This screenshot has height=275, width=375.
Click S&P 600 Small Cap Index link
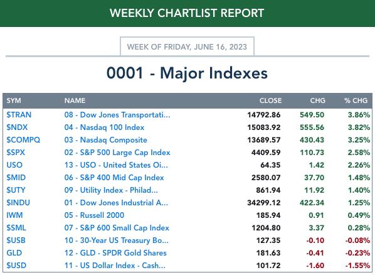click(x=117, y=228)
